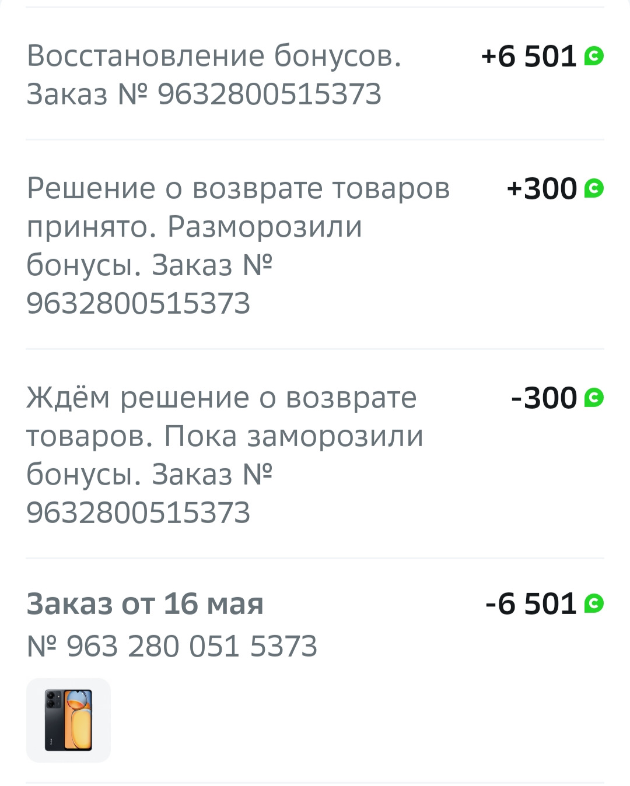Tap order number under 'Разморозили бонусы'
Image resolution: width=630 pixels, height=786 pixels.
pyautogui.click(x=138, y=304)
